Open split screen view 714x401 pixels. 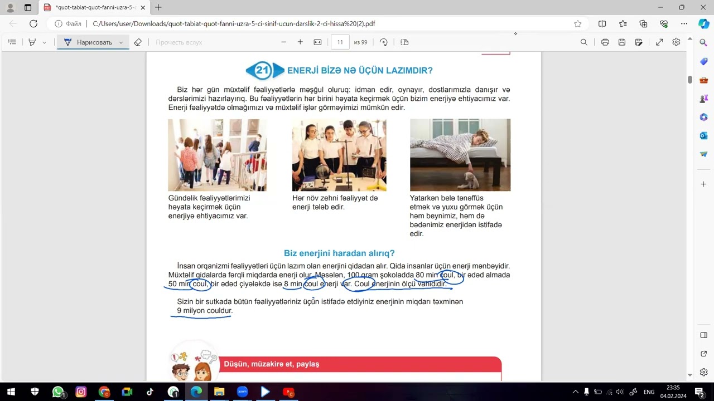[x=602, y=24]
